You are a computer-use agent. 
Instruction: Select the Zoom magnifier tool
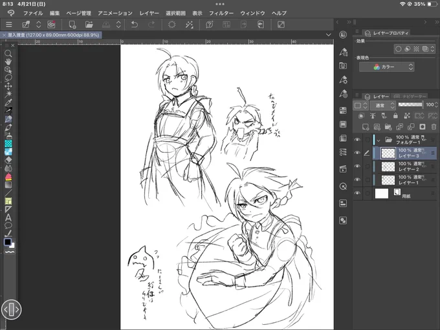click(x=8, y=53)
